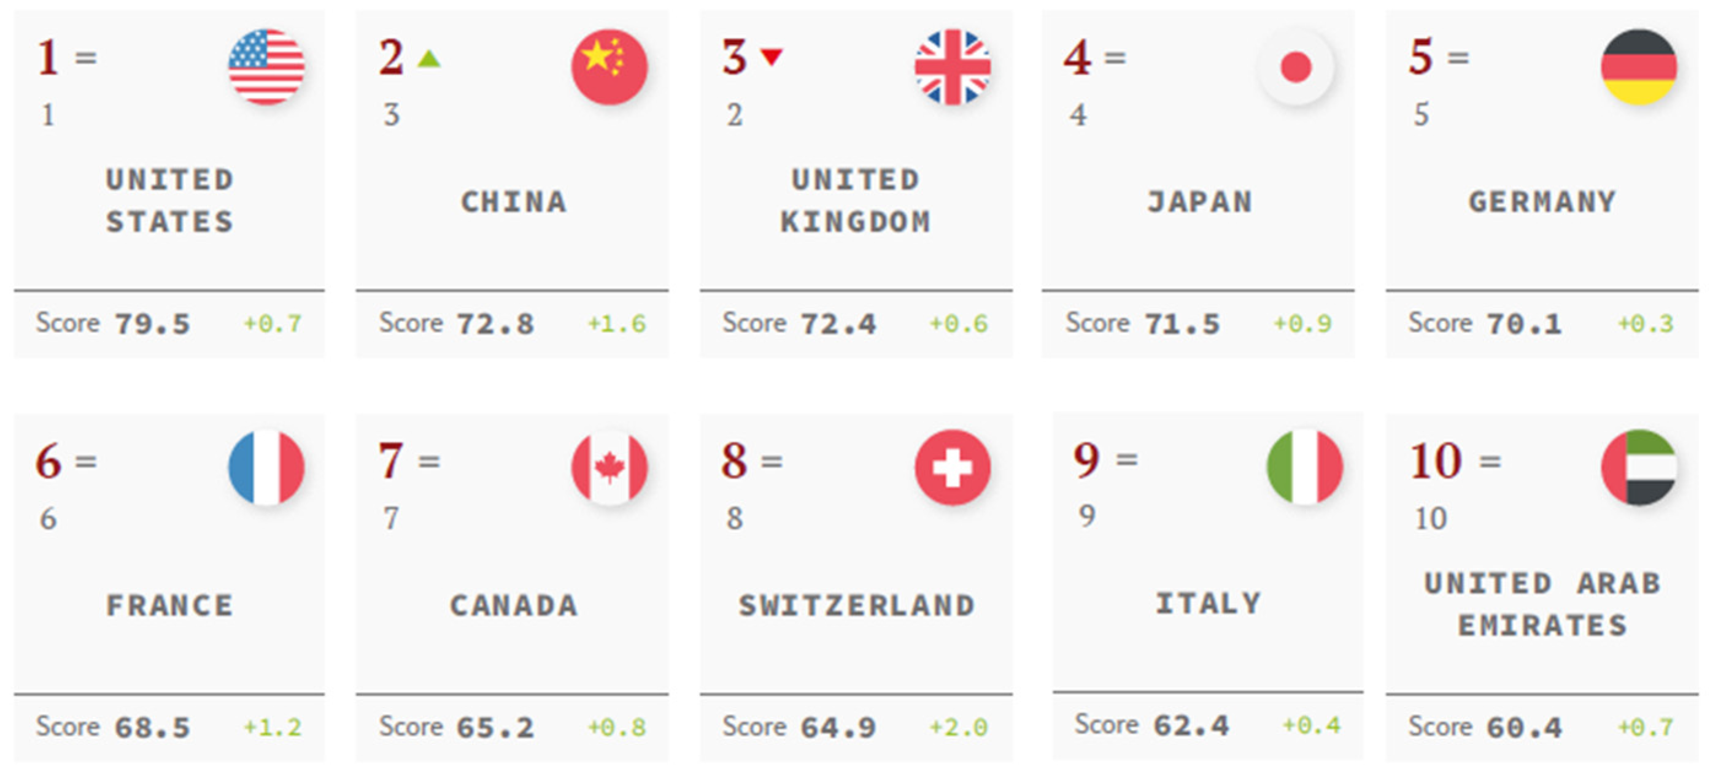Click the Japan flag icon

point(1295,67)
